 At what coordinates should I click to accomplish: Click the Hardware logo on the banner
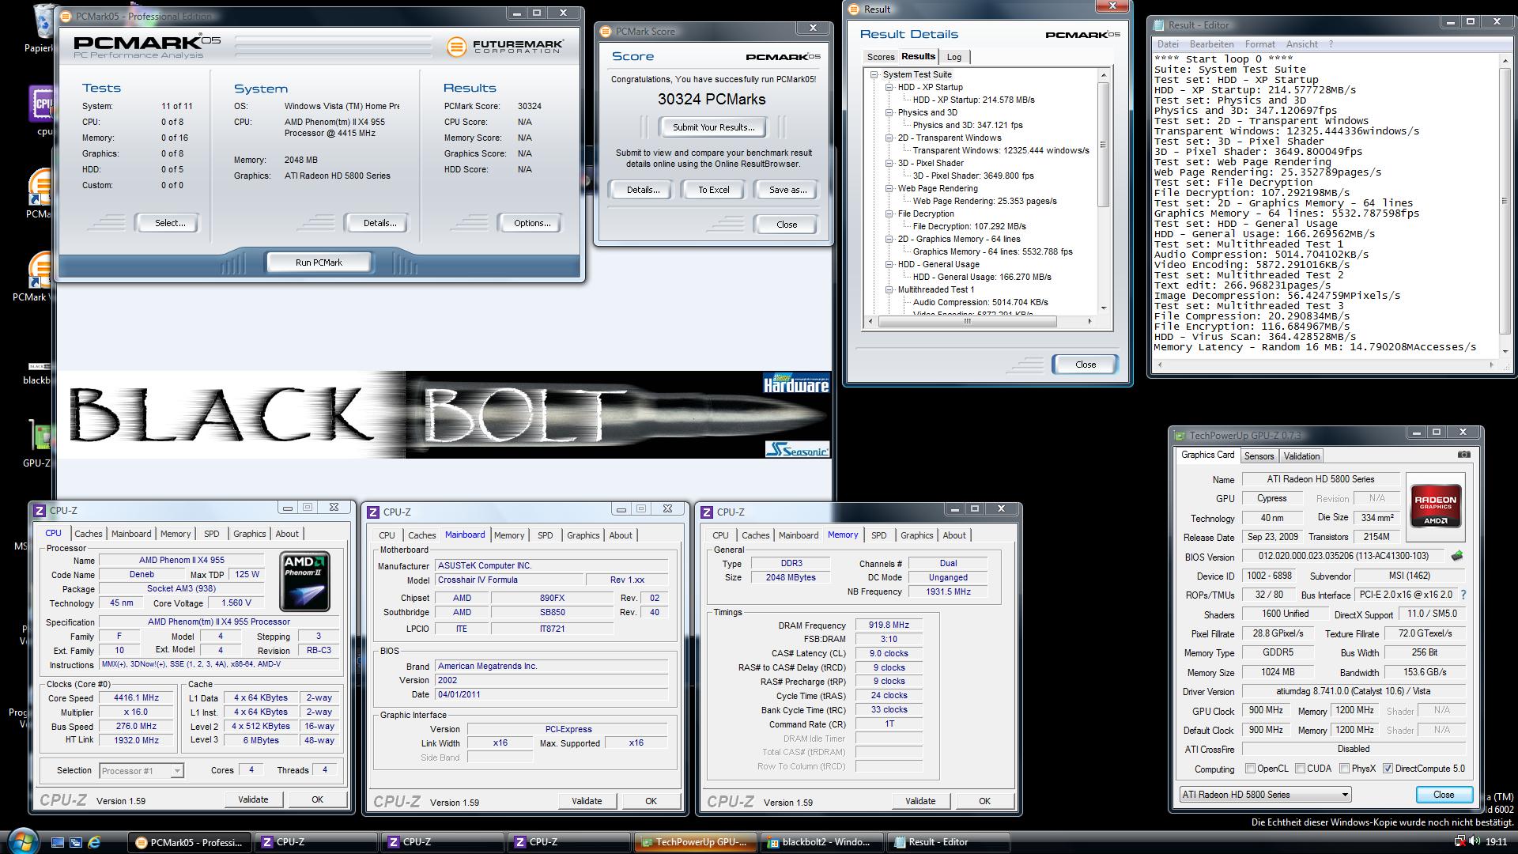pos(797,384)
